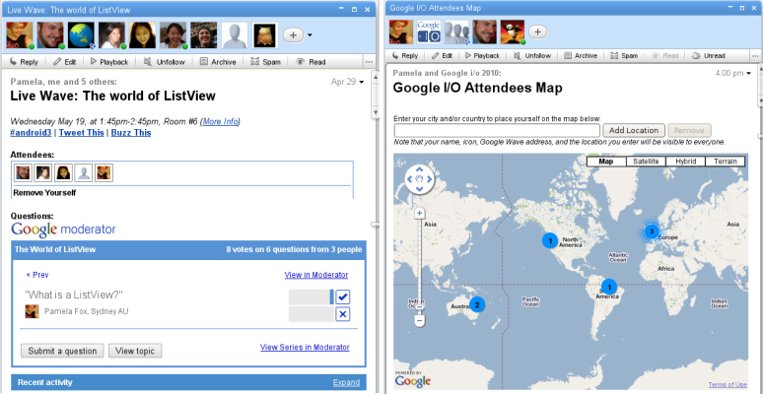Viewport: 763px width, 394px height.
Task: Open toolbar overflow menu in Live Wave window
Action: [x=369, y=62]
